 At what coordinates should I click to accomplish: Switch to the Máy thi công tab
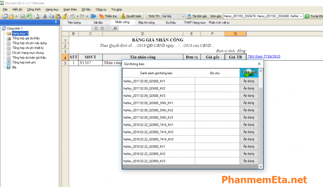click(x=146, y=23)
